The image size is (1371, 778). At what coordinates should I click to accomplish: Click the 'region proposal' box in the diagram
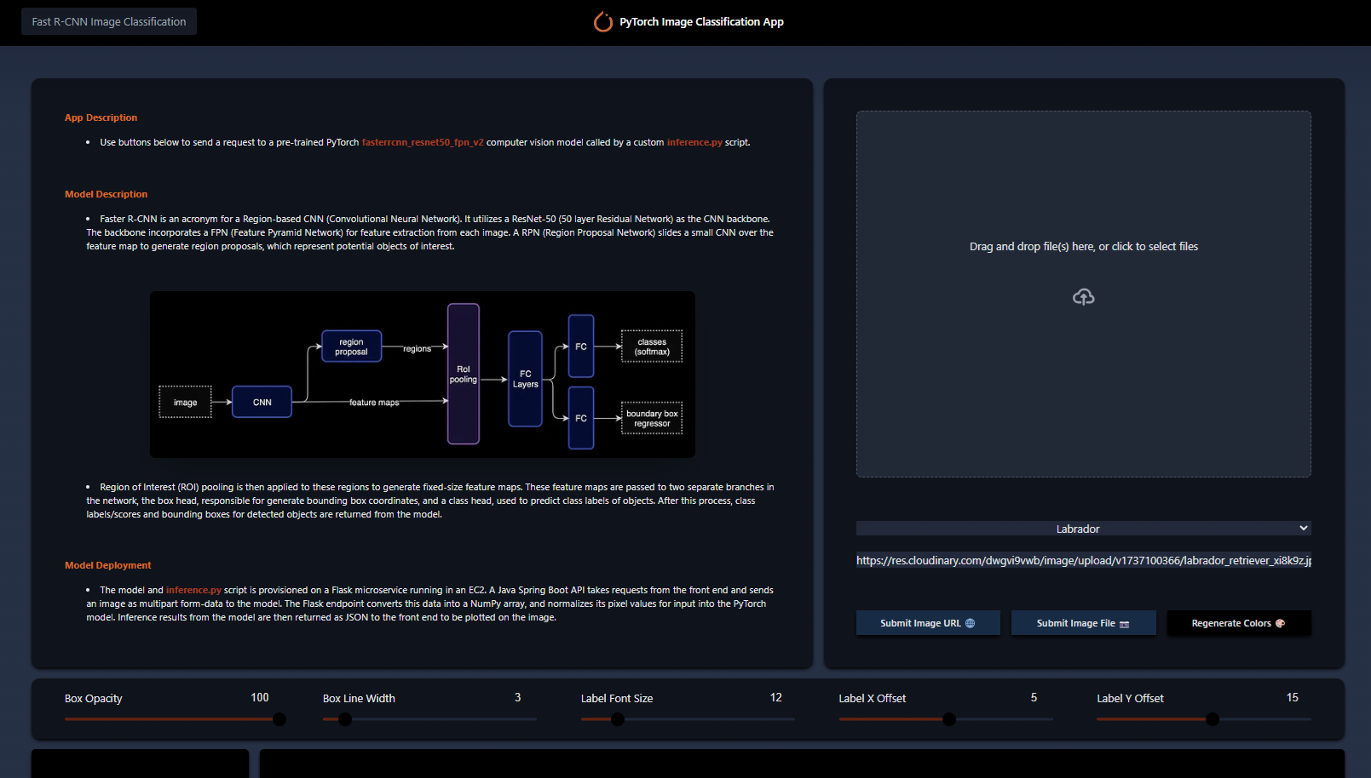tap(351, 346)
